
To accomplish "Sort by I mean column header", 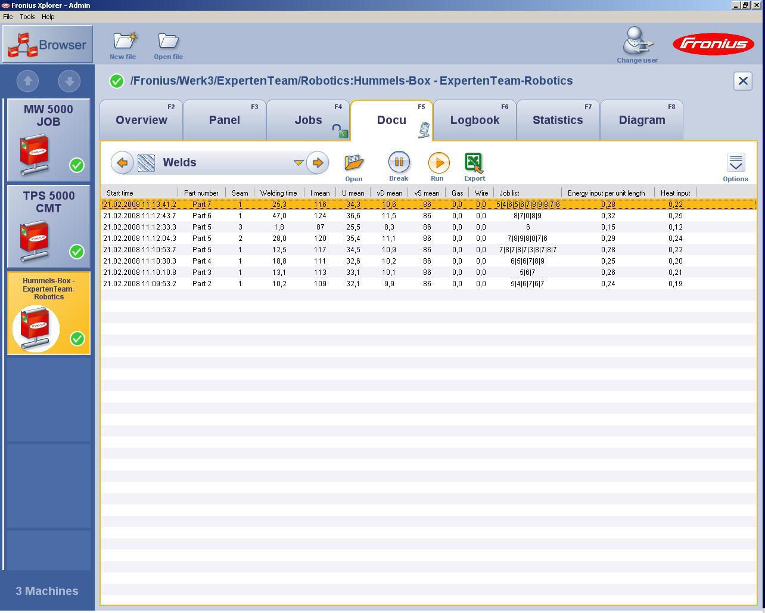I will click(320, 193).
